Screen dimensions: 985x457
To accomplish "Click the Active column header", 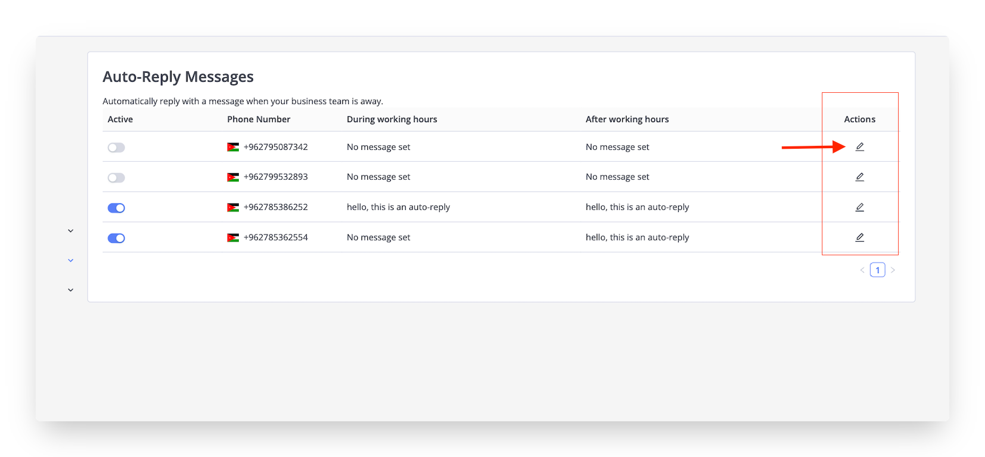I will [120, 119].
